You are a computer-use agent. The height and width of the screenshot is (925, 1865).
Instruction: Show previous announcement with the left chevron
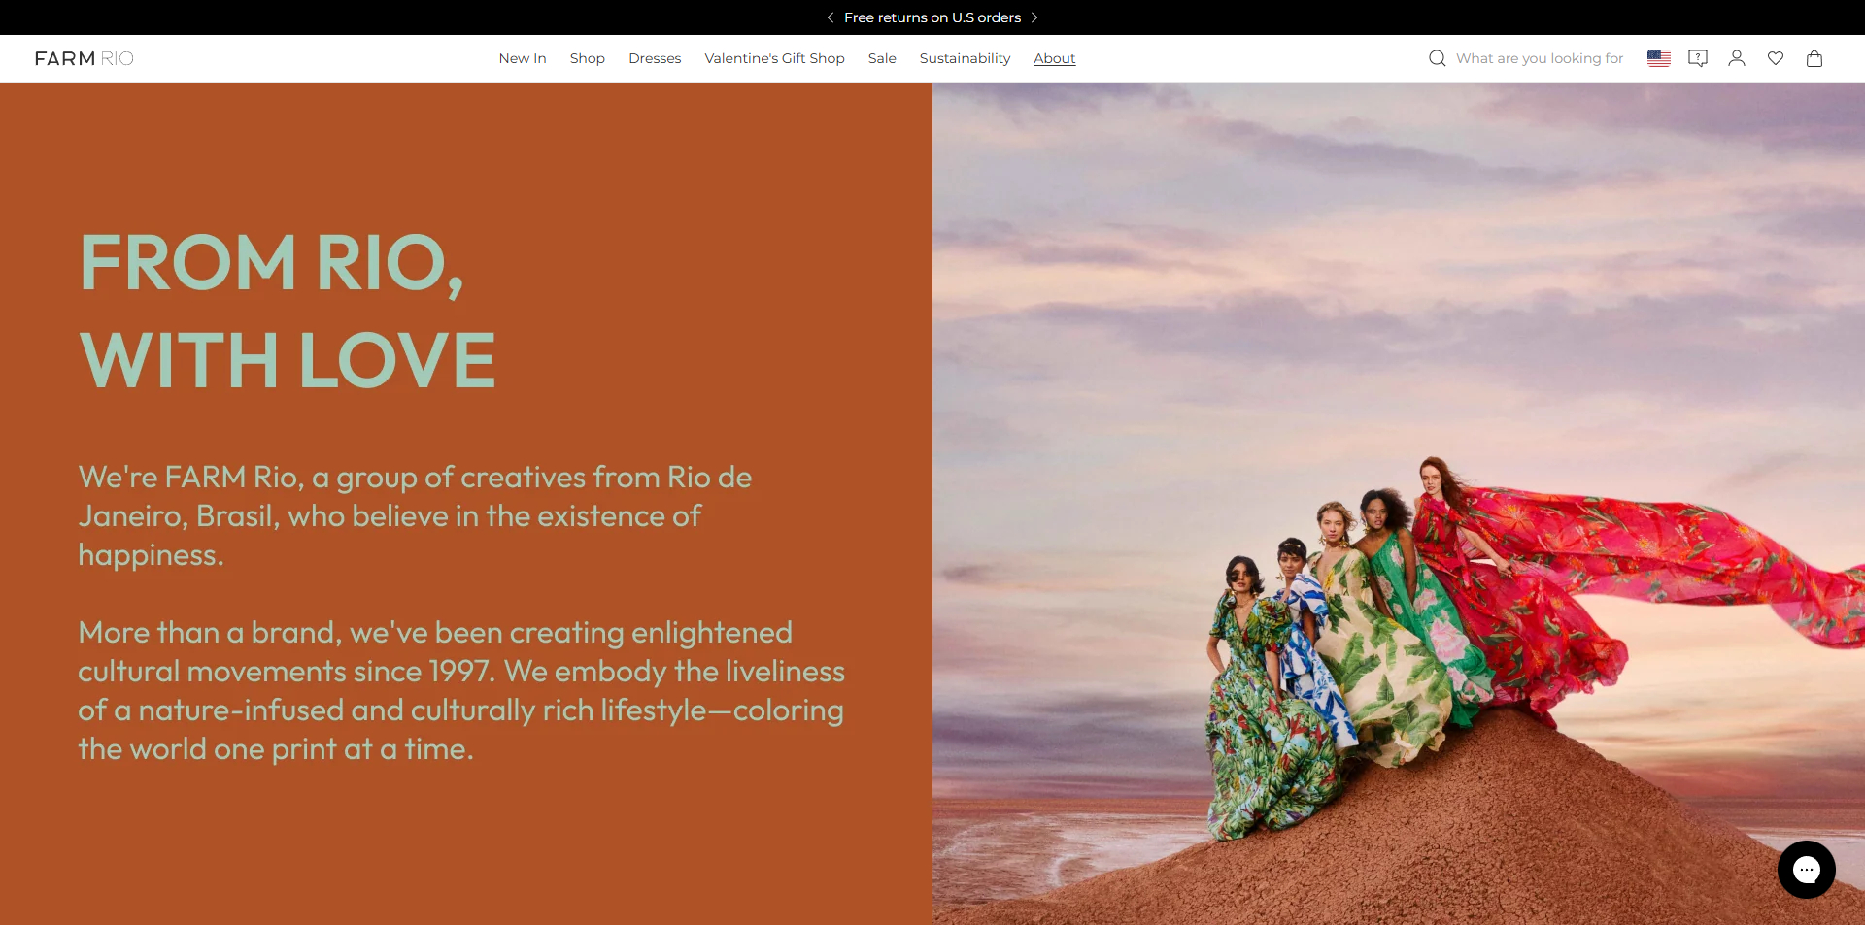click(x=831, y=17)
